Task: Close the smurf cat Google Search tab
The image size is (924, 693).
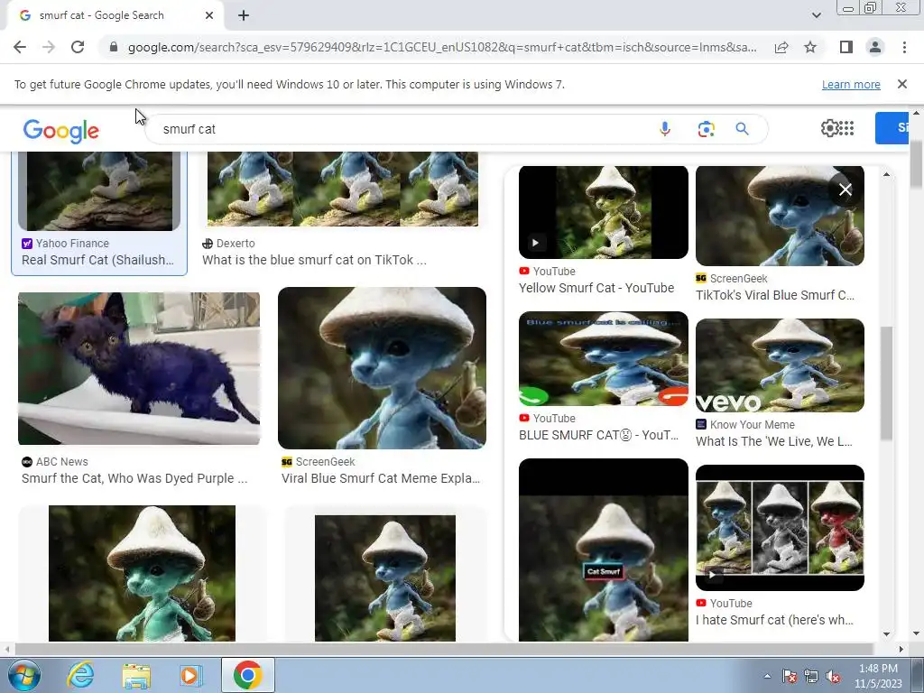Action: pos(209,16)
